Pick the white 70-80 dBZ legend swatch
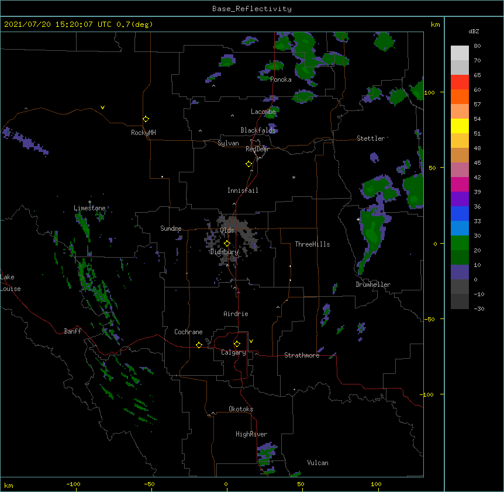 click(460, 53)
